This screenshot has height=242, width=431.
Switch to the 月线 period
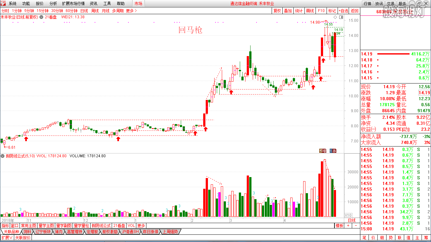[x=106, y=11]
